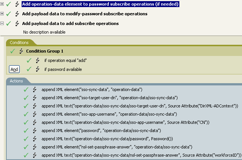
Task: Expand the 'Add operation-data element to password subscribe operations' rule
Action: pos(2,4)
